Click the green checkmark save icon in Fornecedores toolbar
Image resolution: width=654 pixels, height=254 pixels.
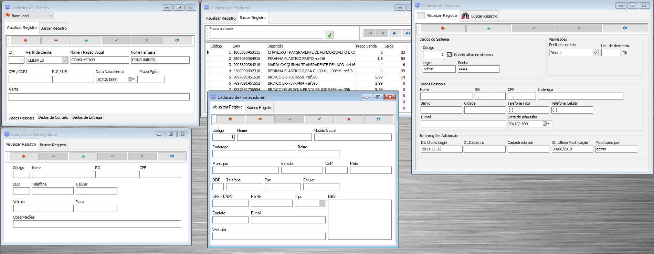(x=319, y=119)
